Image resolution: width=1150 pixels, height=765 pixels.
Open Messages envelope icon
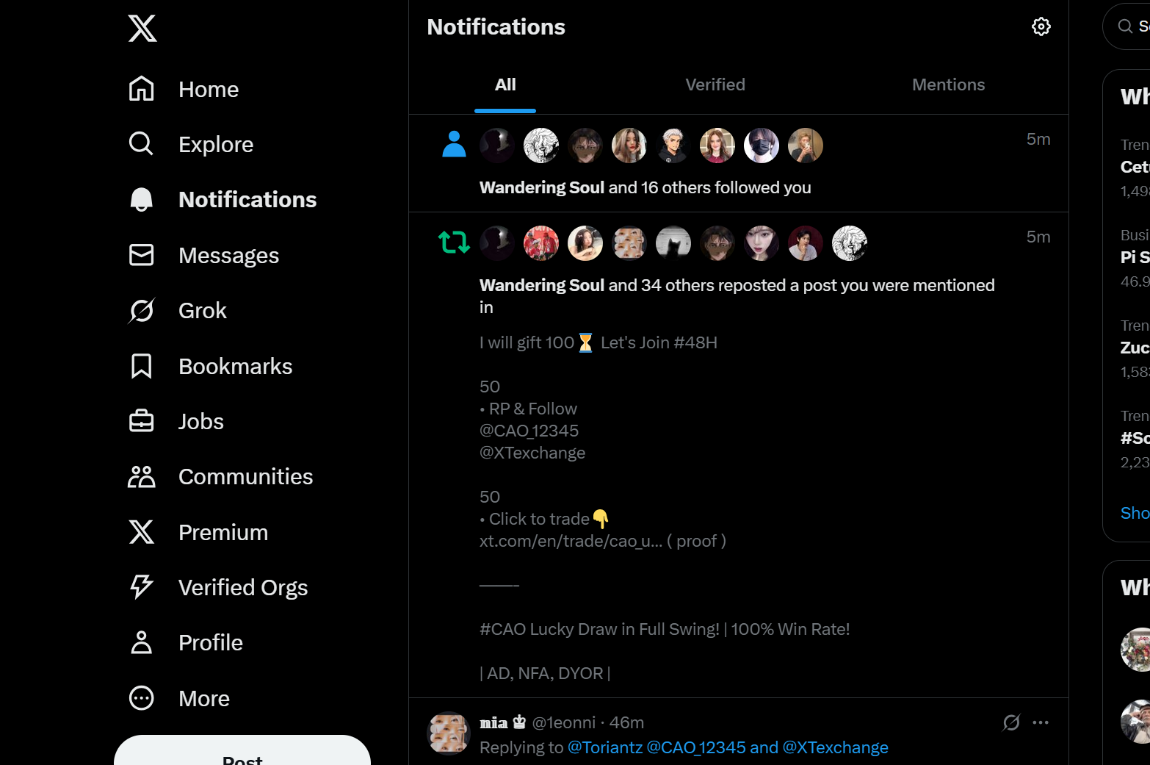tap(141, 255)
